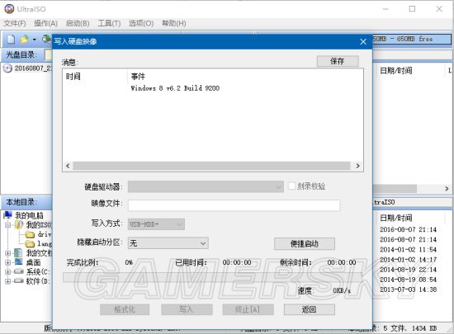
Task: Click the 保存 button in dialog
Action: [338, 61]
